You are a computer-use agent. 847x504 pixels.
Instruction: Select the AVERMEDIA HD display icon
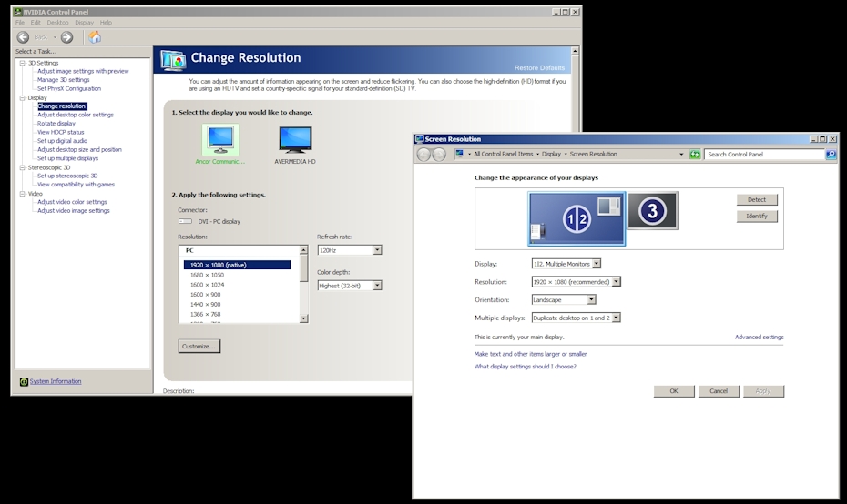[295, 139]
